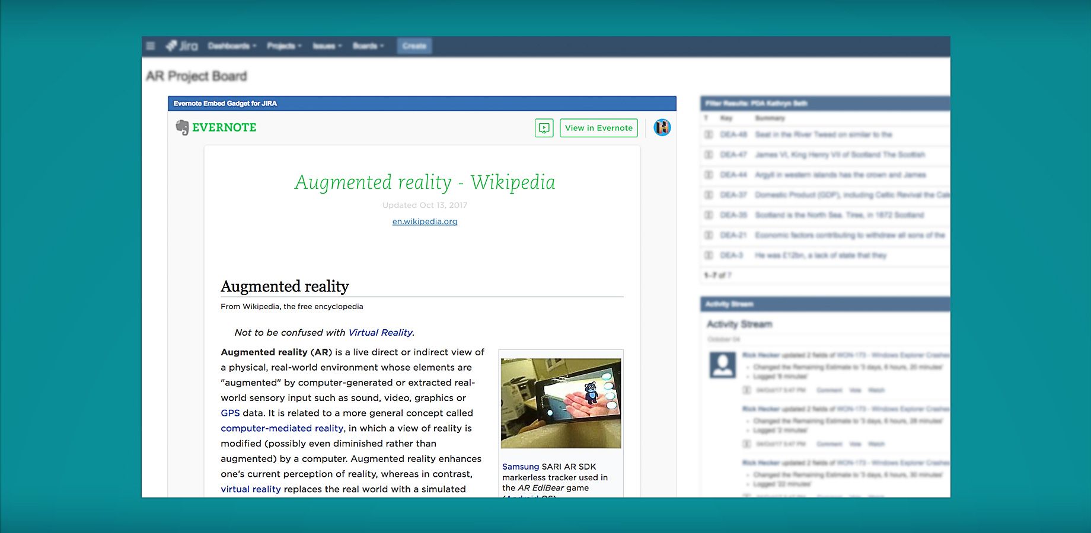Sort the table by Key column header
Image resolution: width=1091 pixels, height=533 pixels.
726,118
